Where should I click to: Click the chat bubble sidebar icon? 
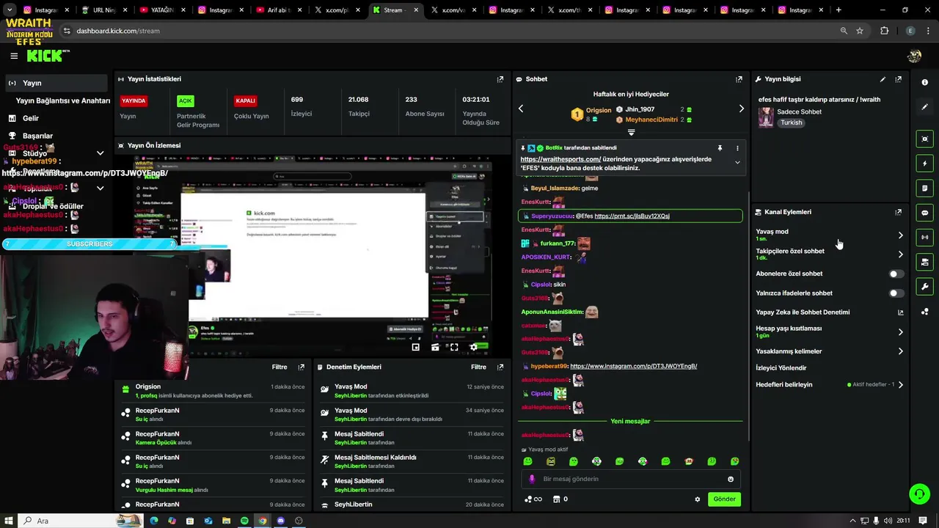(x=924, y=213)
